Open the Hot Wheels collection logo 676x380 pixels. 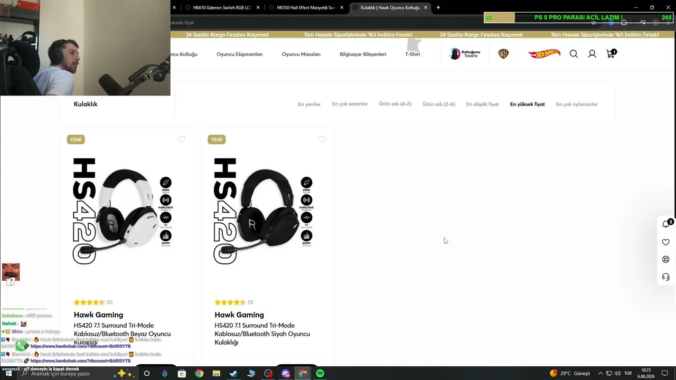point(544,53)
